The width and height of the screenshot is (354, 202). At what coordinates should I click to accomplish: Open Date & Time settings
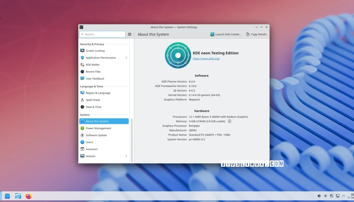click(93, 107)
